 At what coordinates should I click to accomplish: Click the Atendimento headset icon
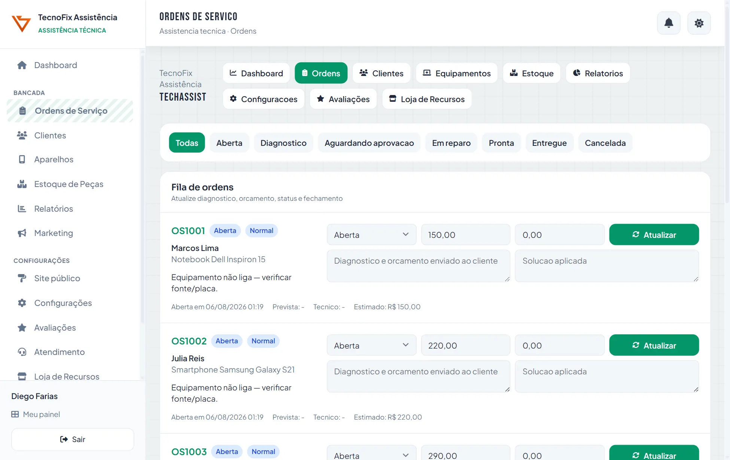coord(22,352)
